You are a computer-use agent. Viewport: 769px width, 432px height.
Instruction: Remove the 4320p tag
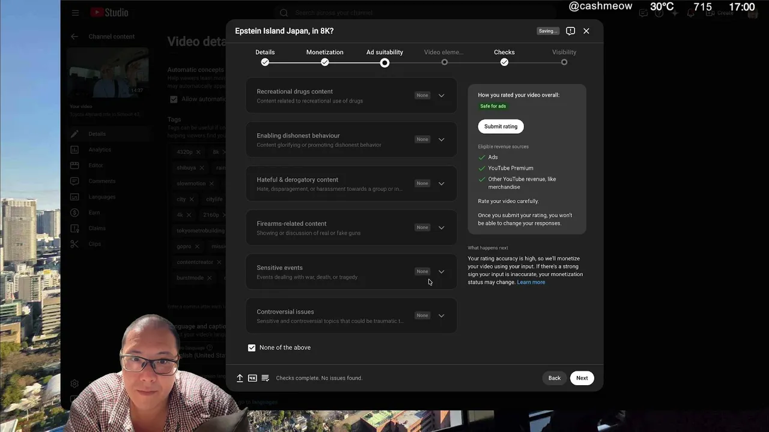(x=198, y=152)
